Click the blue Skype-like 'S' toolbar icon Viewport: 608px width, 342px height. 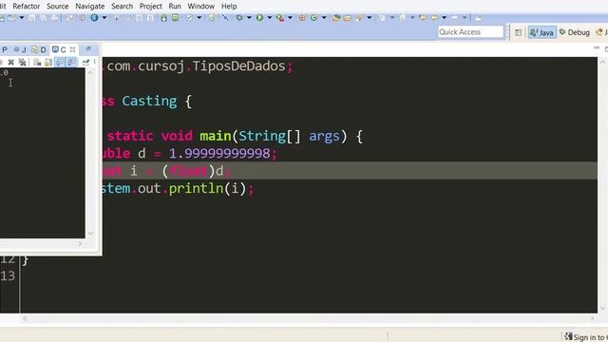pyautogui.click(x=94, y=17)
